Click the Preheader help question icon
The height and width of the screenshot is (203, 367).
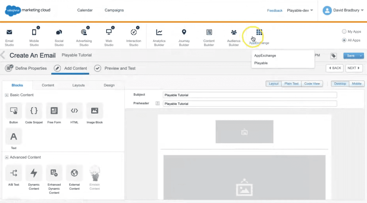pyautogui.click(x=158, y=103)
